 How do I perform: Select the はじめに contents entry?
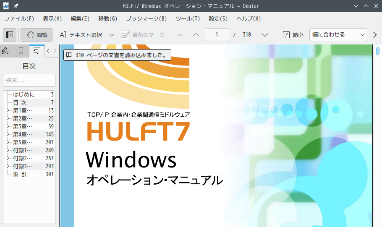pyautogui.click(x=24, y=94)
